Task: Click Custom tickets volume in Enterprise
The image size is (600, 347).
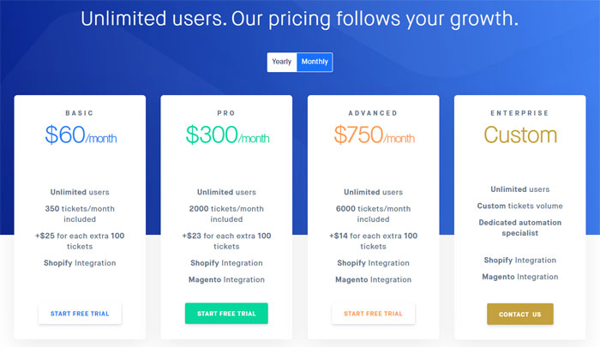Action: click(x=520, y=206)
